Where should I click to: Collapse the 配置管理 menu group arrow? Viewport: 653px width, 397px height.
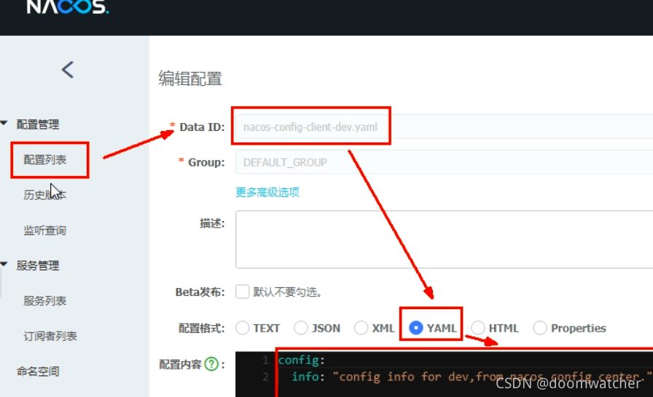(4, 123)
